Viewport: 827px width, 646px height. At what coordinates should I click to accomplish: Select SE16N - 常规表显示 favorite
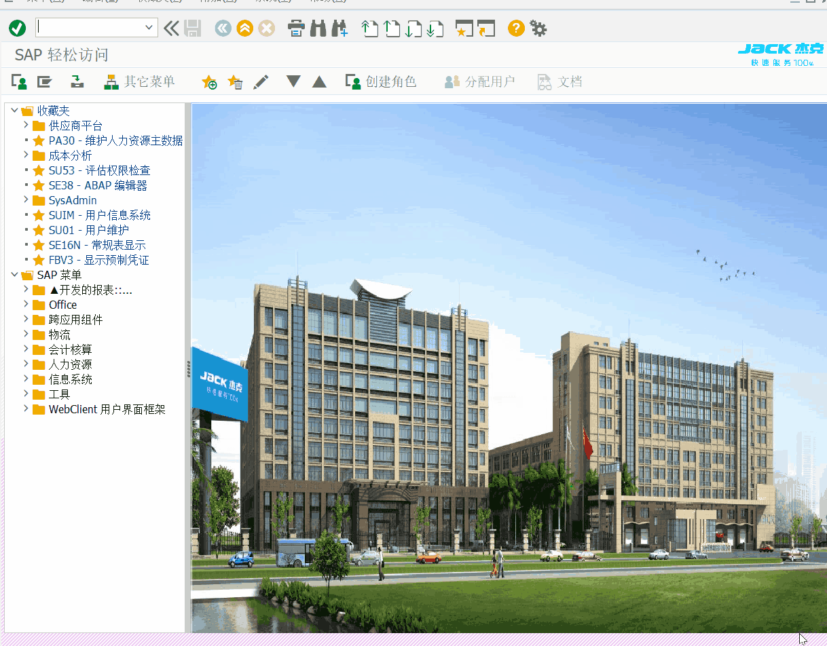point(97,245)
